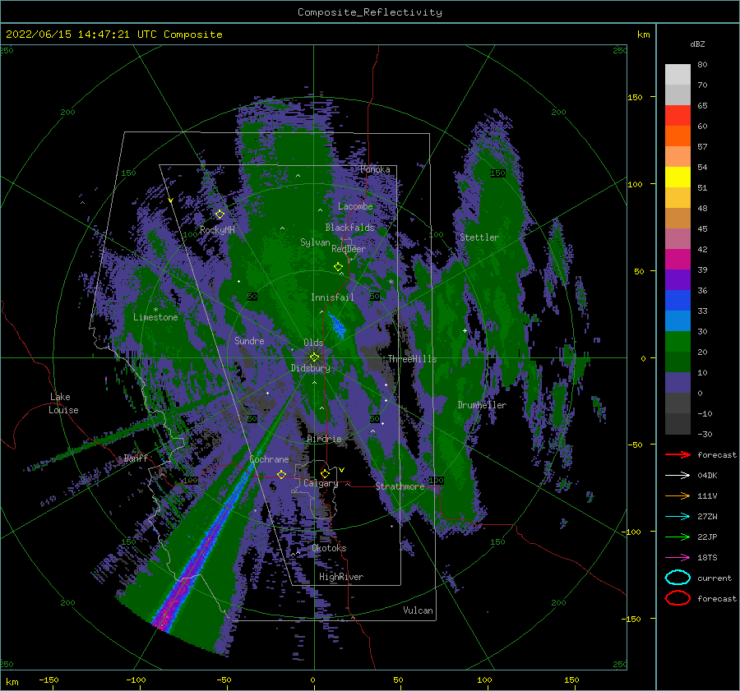Click the yellow marker near RockyMH
The width and height of the screenshot is (740, 691).
click(220, 214)
